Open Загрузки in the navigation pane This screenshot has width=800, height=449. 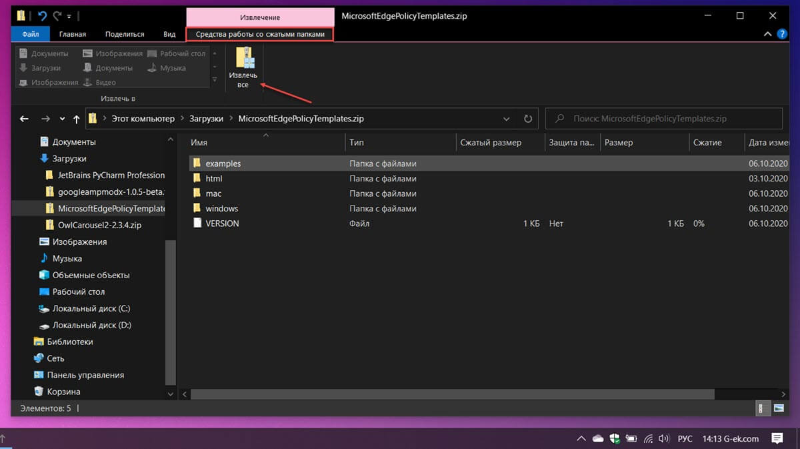[70, 159]
